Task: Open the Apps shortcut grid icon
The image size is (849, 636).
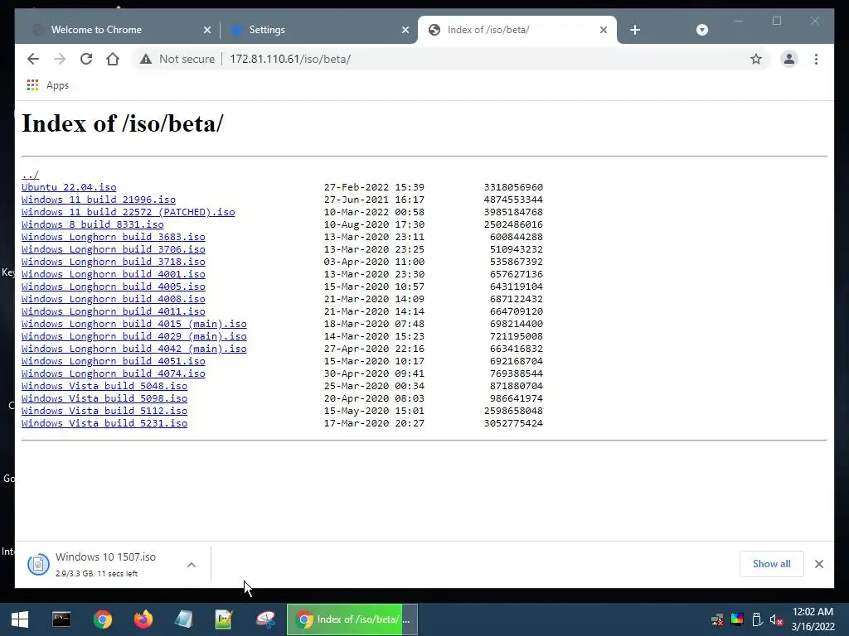Action: pyautogui.click(x=32, y=85)
